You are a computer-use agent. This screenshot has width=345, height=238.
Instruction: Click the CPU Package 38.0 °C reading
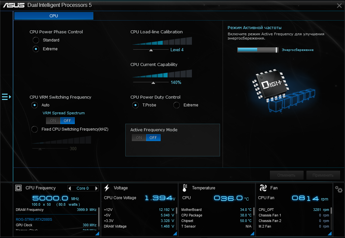tap(246, 215)
